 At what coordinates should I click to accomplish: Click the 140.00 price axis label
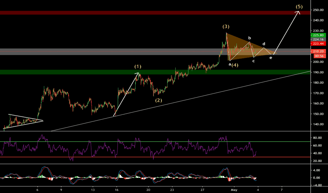[318, 124]
